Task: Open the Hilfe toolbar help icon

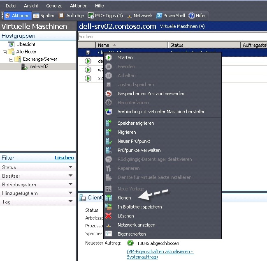Action: point(196,16)
